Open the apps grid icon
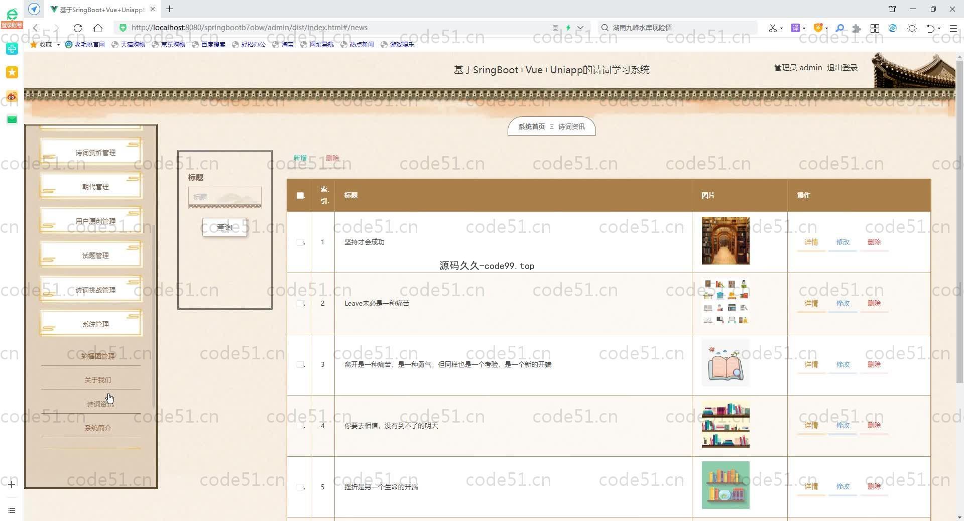This screenshot has width=964, height=521. click(875, 28)
